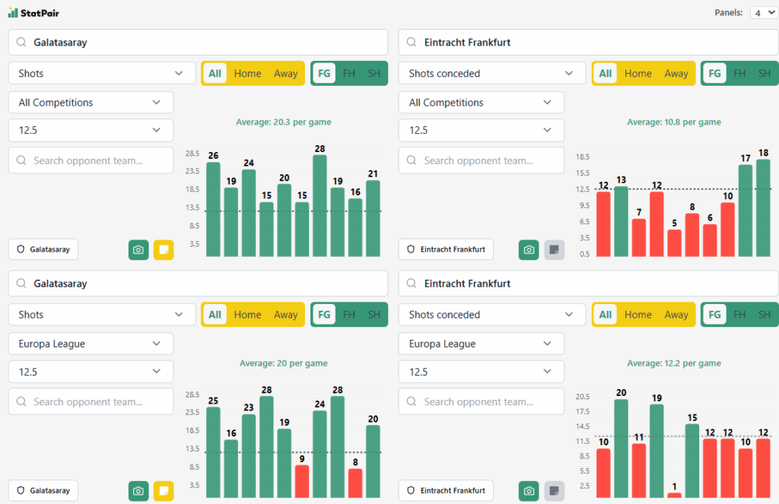This screenshot has height=504, width=779.
Task: Select Home in Frankfurt All Competitions panel
Action: tap(638, 74)
